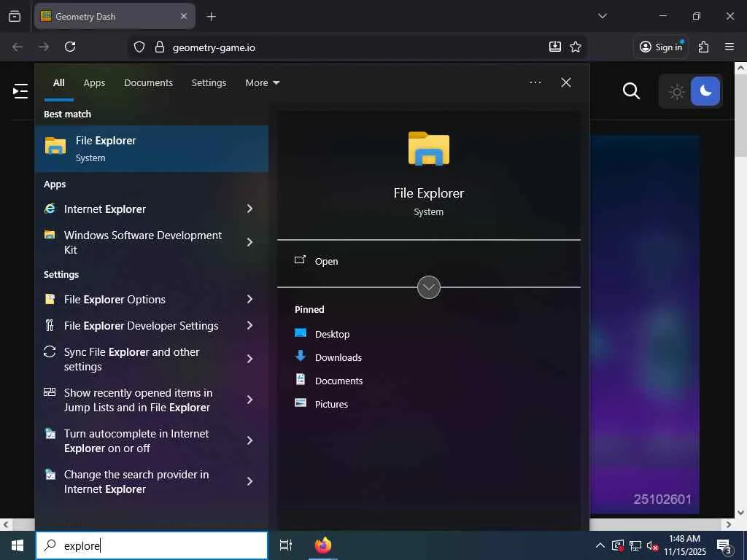Viewport: 747px width, 560px height.
Task: Expand File Explorer Options arrow
Action: tap(249, 299)
